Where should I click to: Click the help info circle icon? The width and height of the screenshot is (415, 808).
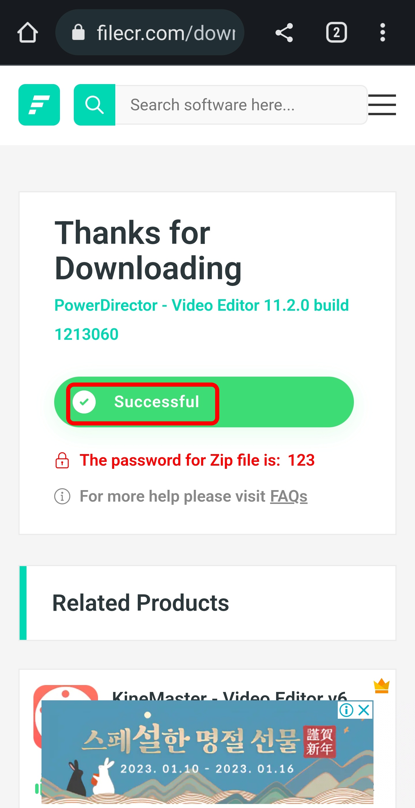(62, 496)
